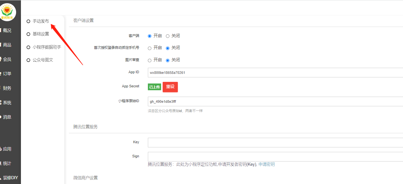
Task: Open the 订单 orders sidebar item
Action: click(7, 74)
